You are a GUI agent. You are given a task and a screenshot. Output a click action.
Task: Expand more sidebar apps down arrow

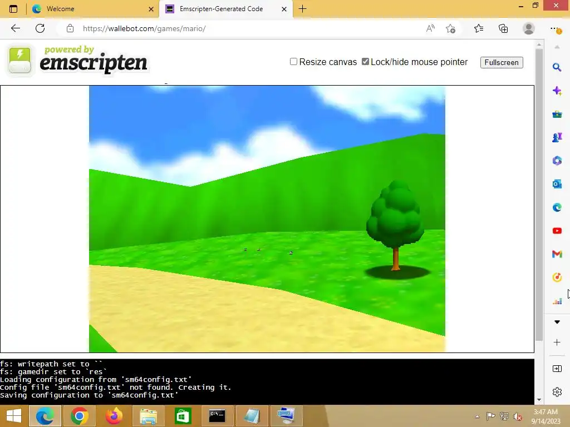click(557, 322)
